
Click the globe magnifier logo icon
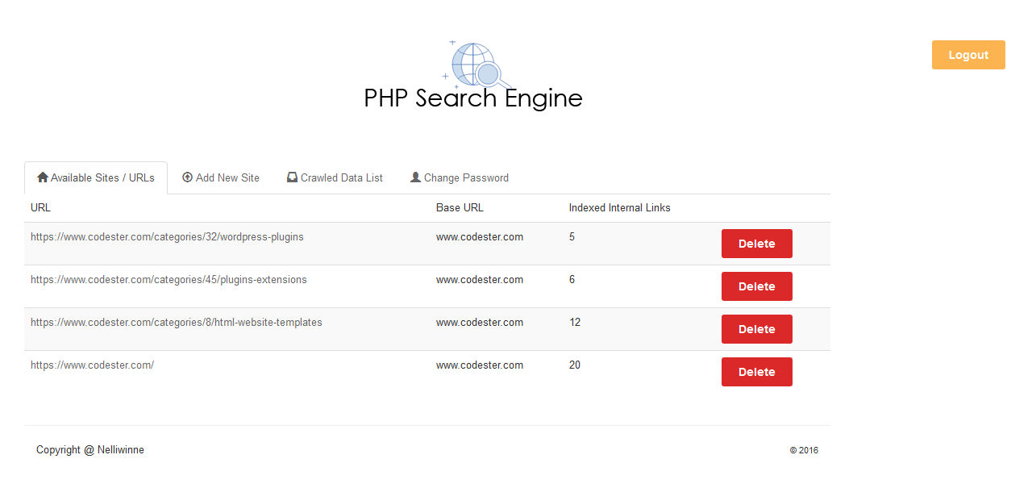[477, 65]
